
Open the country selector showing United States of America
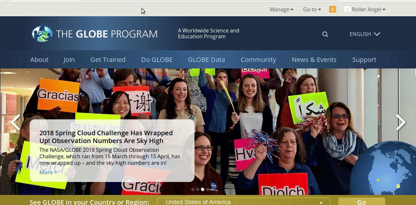tap(243, 202)
